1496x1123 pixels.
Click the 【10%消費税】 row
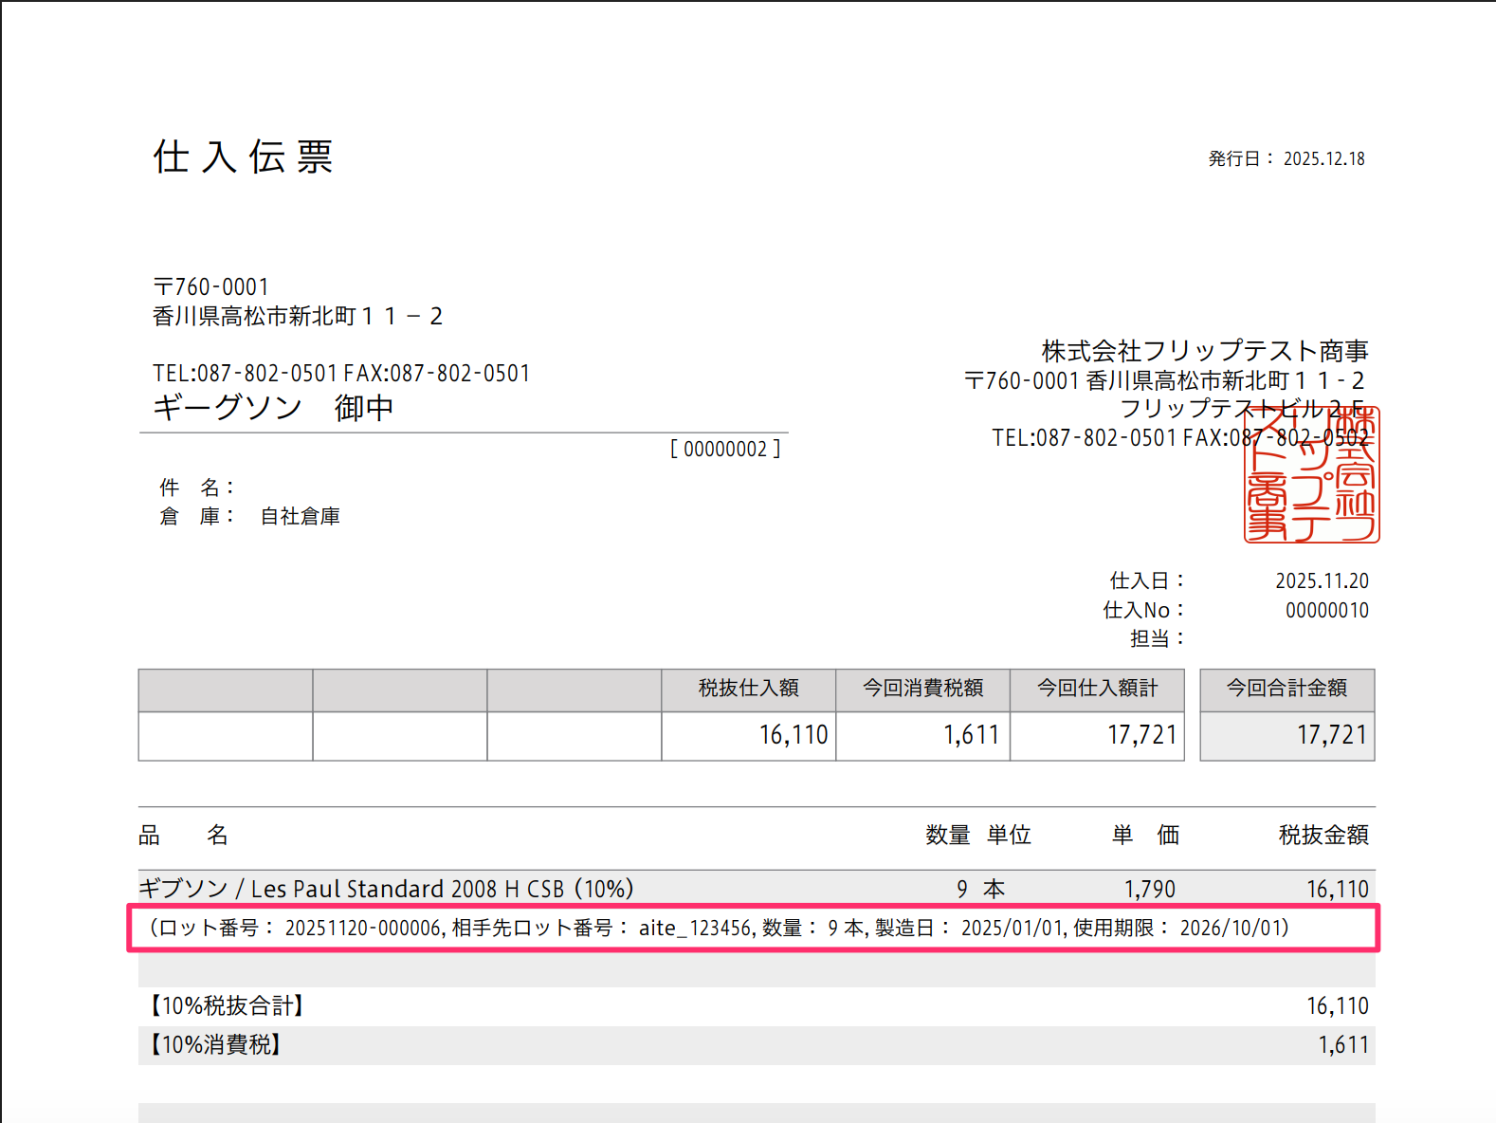pos(757,1045)
